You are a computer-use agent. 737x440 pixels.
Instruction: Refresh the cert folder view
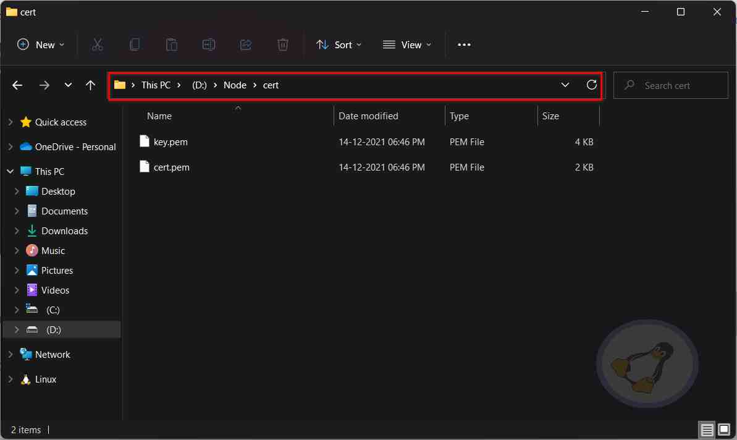591,85
